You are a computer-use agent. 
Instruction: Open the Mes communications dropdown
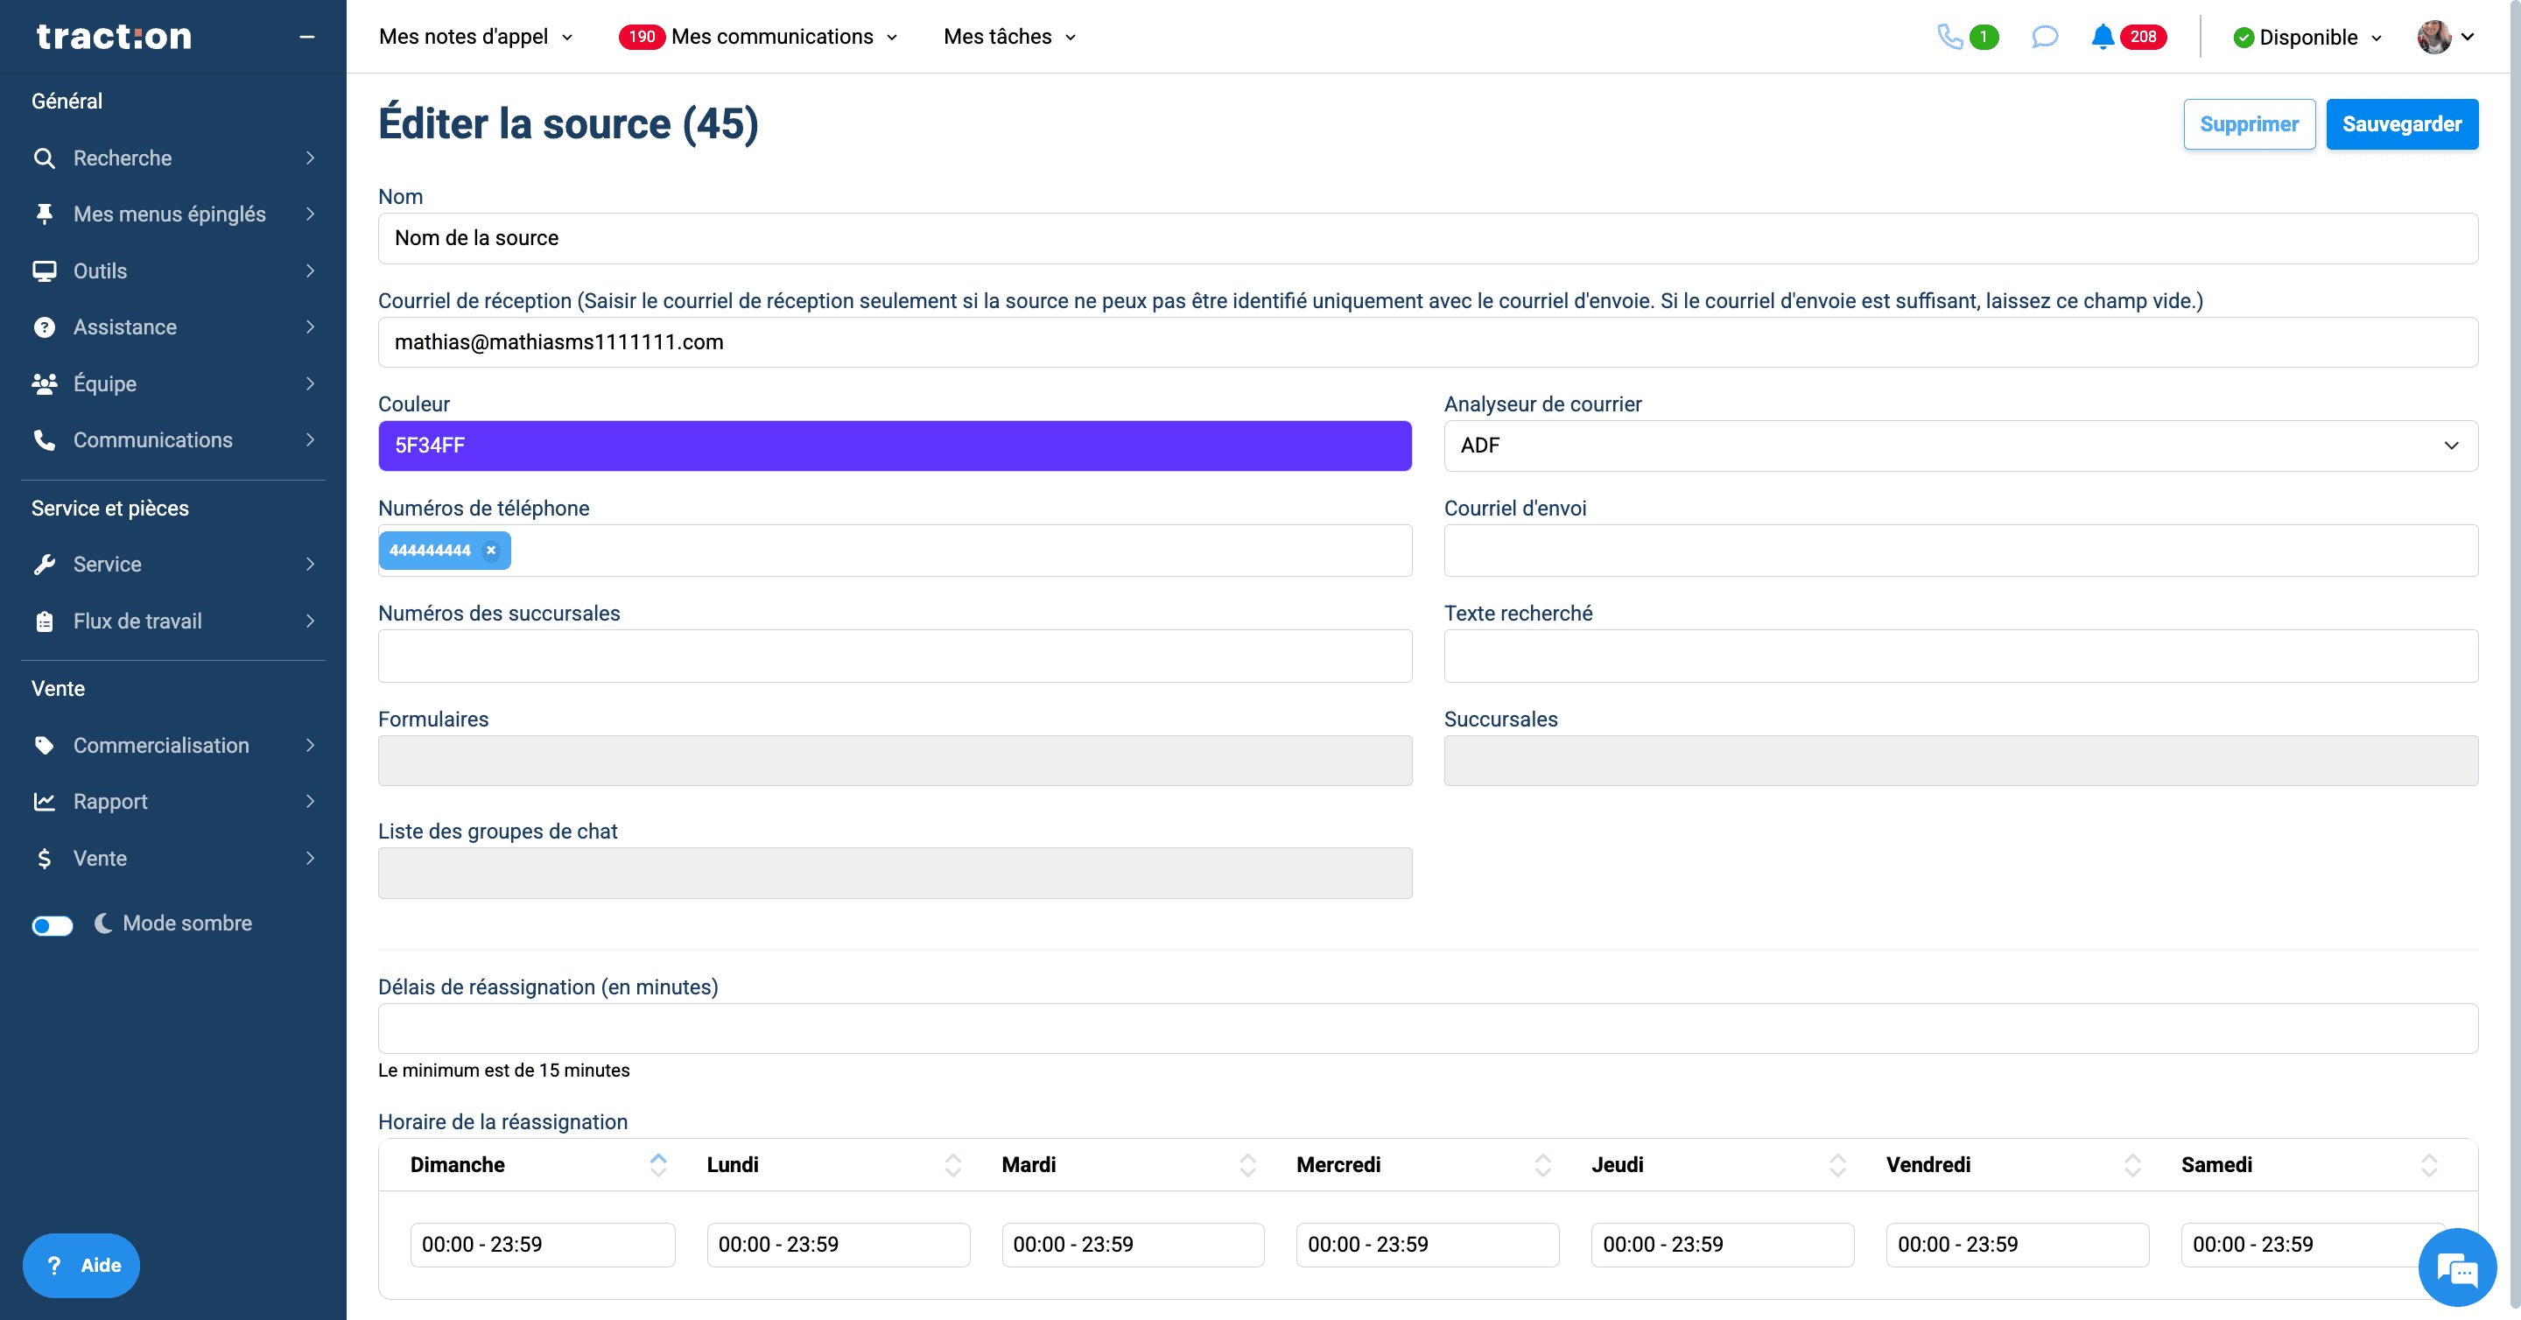pyautogui.click(x=784, y=36)
